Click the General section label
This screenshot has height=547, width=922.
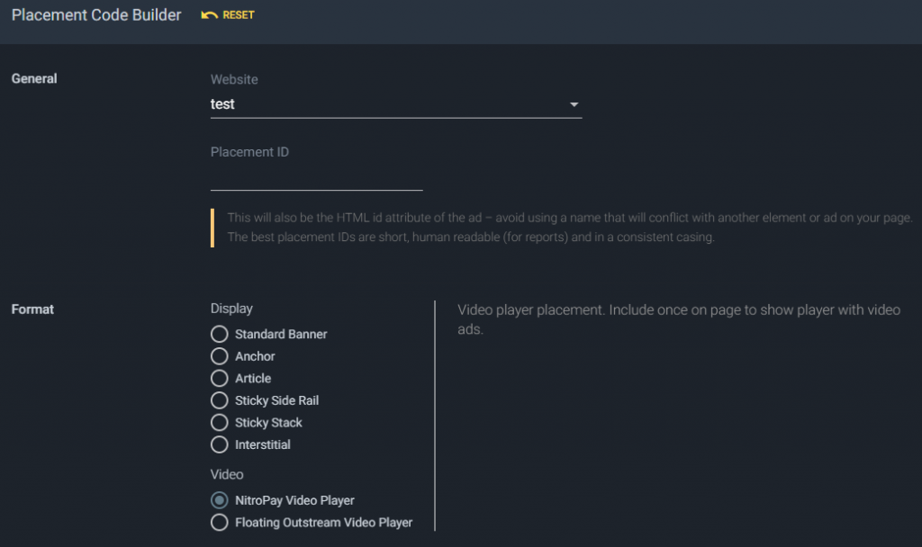[34, 79]
